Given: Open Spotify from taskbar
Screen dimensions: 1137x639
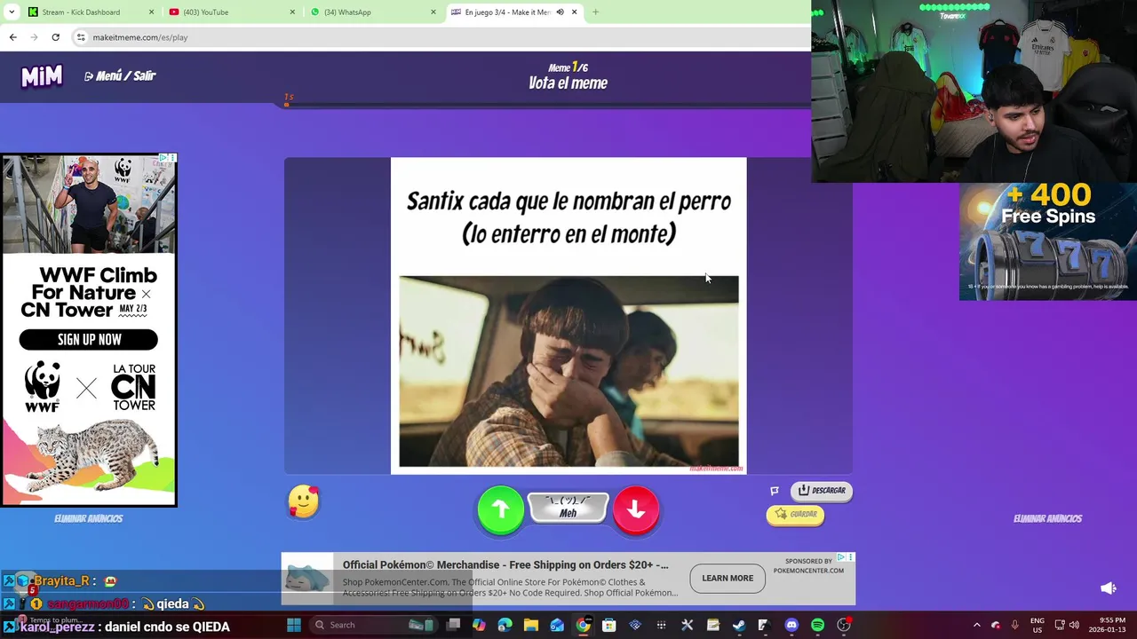Looking at the screenshot, I should click(817, 625).
